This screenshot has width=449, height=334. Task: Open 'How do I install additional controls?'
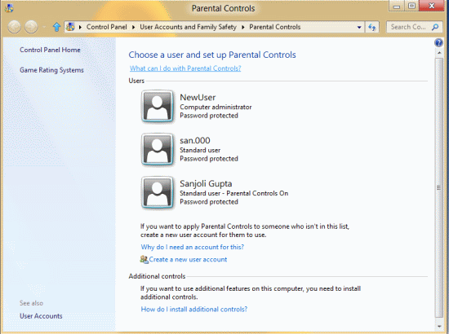click(193, 309)
